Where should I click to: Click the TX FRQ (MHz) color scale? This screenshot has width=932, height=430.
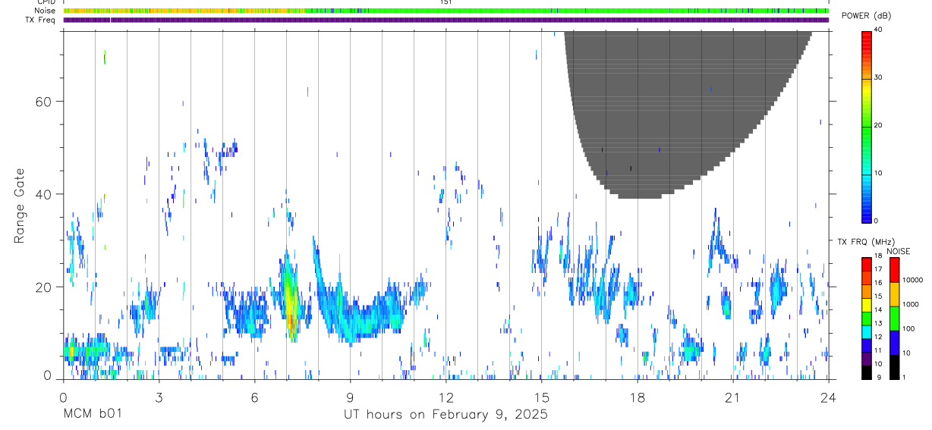tap(866, 318)
